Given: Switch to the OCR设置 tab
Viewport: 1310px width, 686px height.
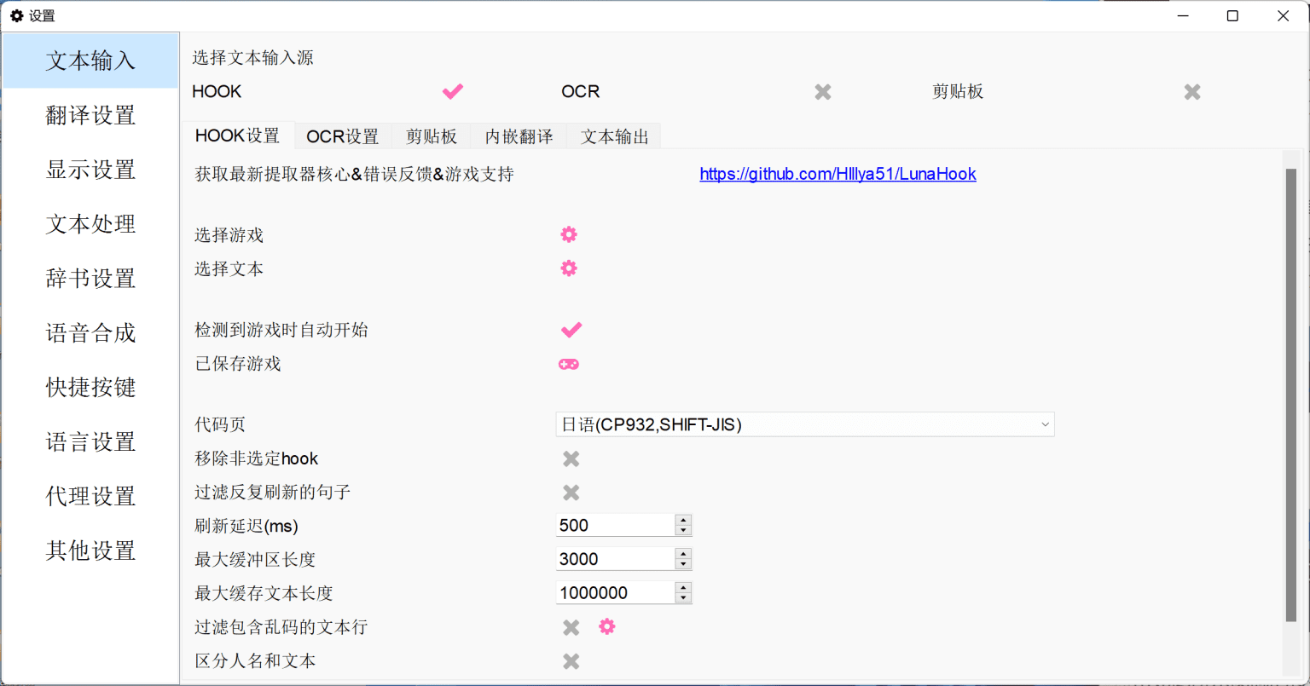Looking at the screenshot, I should [x=343, y=136].
